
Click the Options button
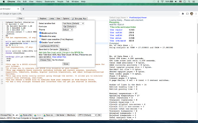point(66,18)
